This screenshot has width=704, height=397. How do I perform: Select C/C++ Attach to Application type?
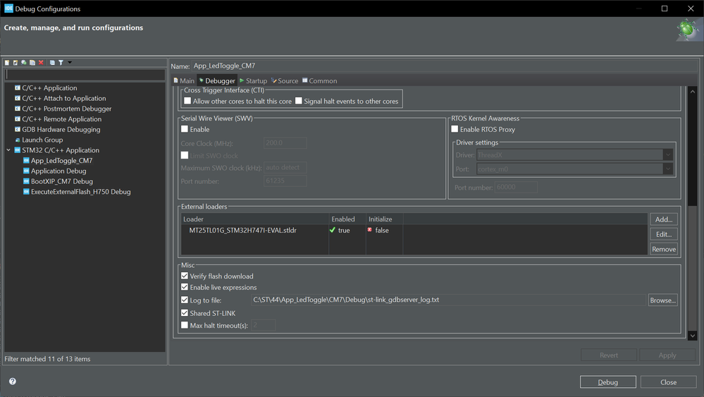tap(63, 98)
